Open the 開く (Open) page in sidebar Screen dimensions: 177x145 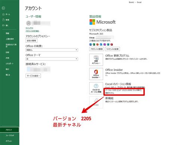(x=6, y=25)
